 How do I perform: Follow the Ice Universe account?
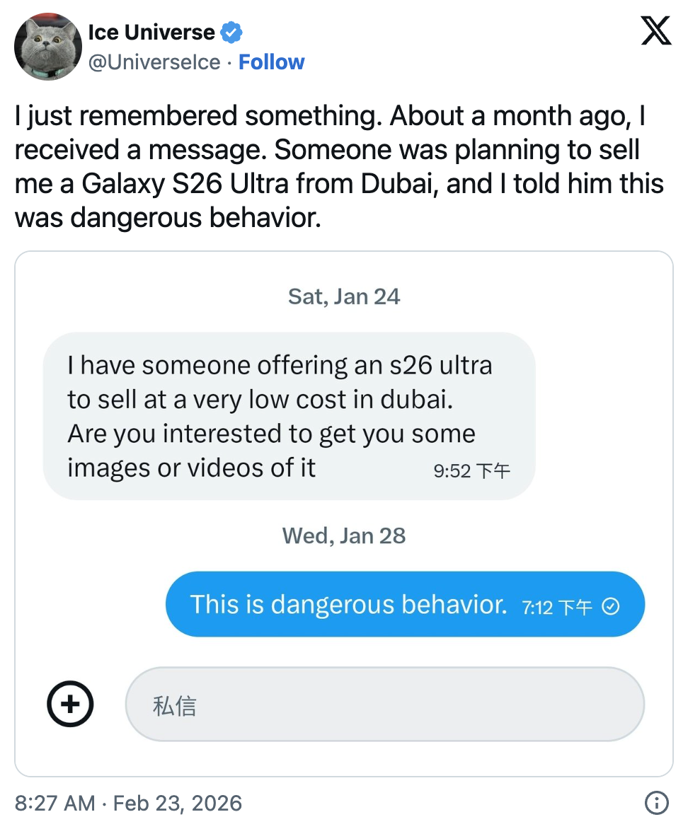pos(271,62)
